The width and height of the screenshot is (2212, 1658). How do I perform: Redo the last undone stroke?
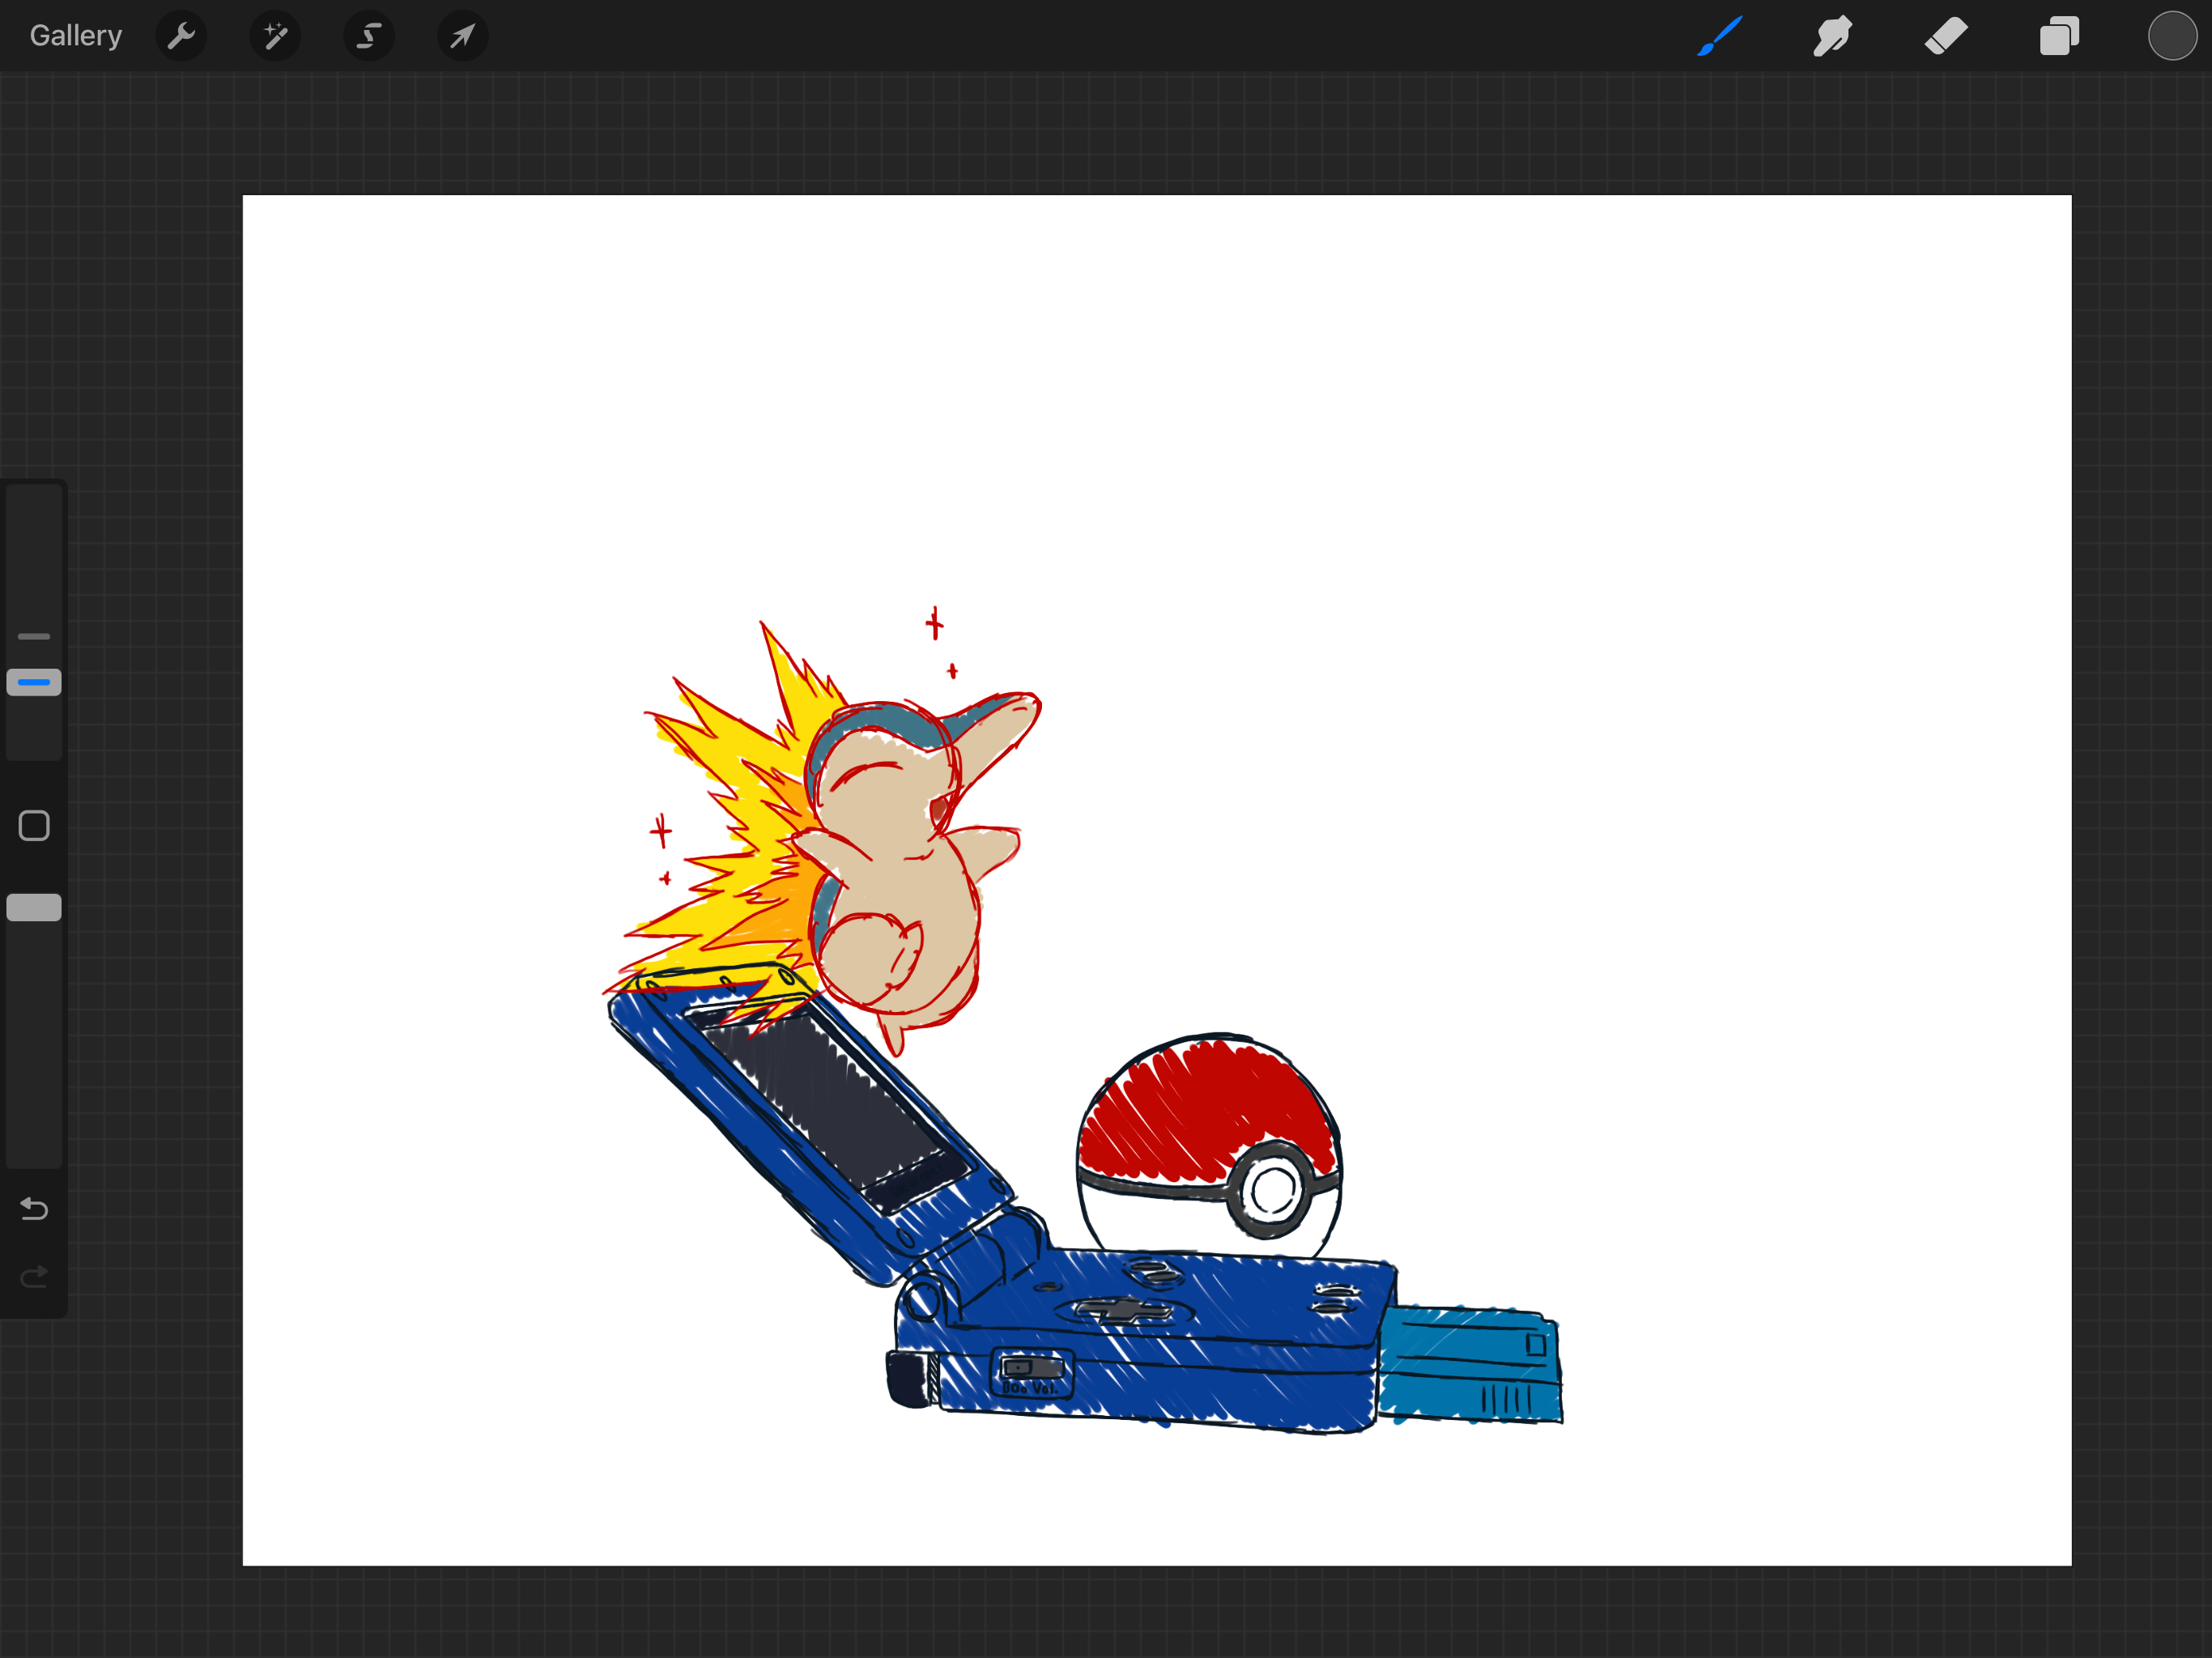(x=34, y=1277)
